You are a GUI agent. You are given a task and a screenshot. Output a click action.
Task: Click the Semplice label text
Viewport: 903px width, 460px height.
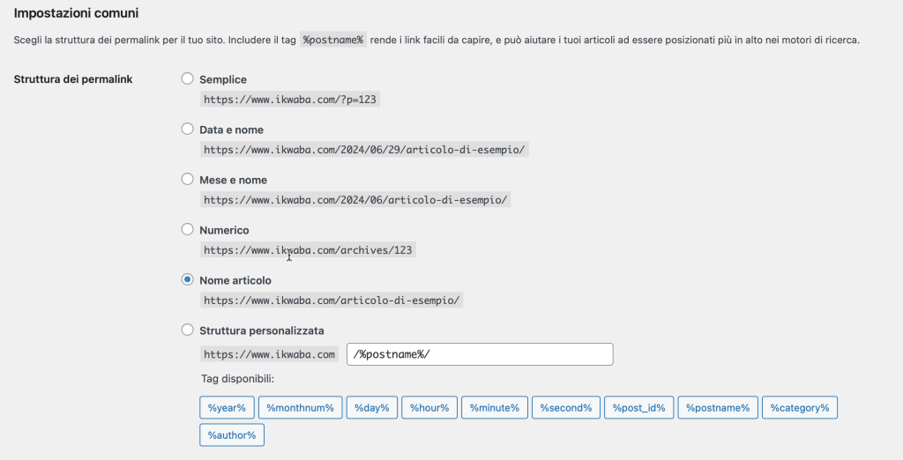[223, 79]
